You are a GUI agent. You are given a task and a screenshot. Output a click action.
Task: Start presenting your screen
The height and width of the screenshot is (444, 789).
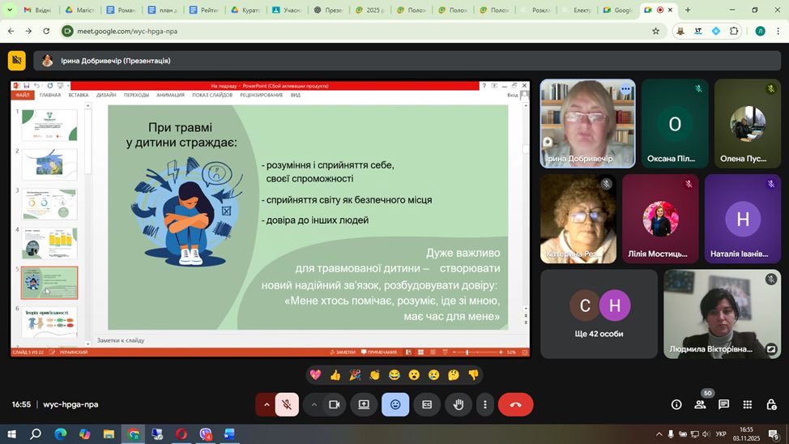(364, 405)
